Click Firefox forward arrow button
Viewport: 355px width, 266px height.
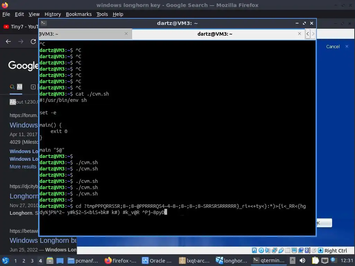(21, 42)
